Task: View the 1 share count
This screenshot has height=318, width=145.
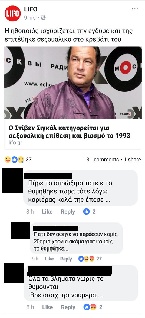Action: click(x=132, y=160)
